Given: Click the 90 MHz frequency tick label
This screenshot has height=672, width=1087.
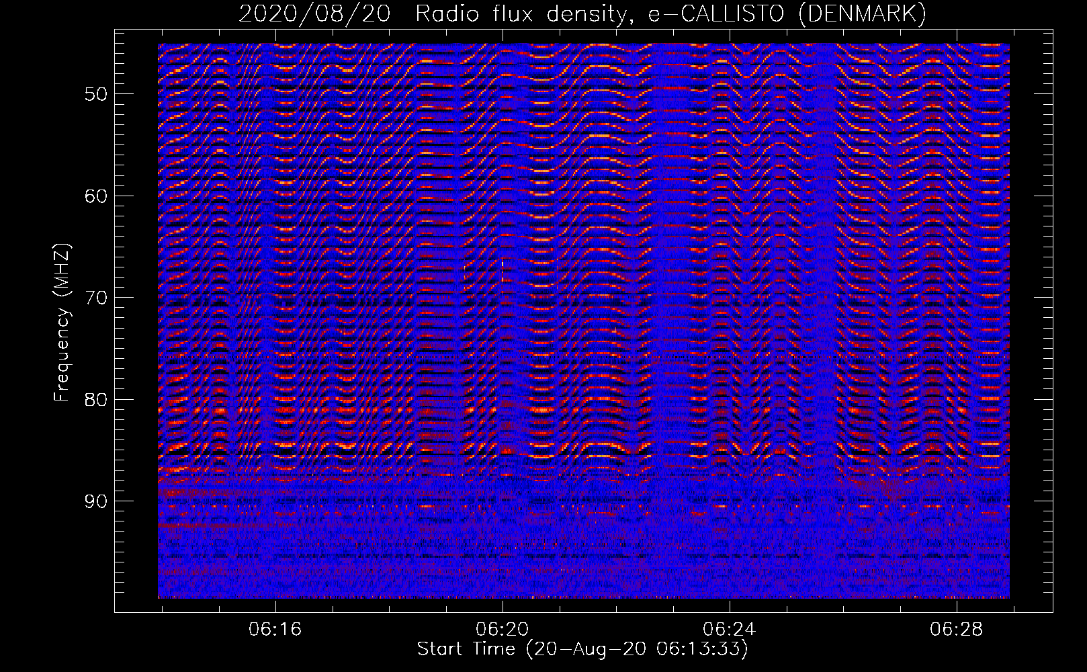Looking at the screenshot, I should coord(96,501).
